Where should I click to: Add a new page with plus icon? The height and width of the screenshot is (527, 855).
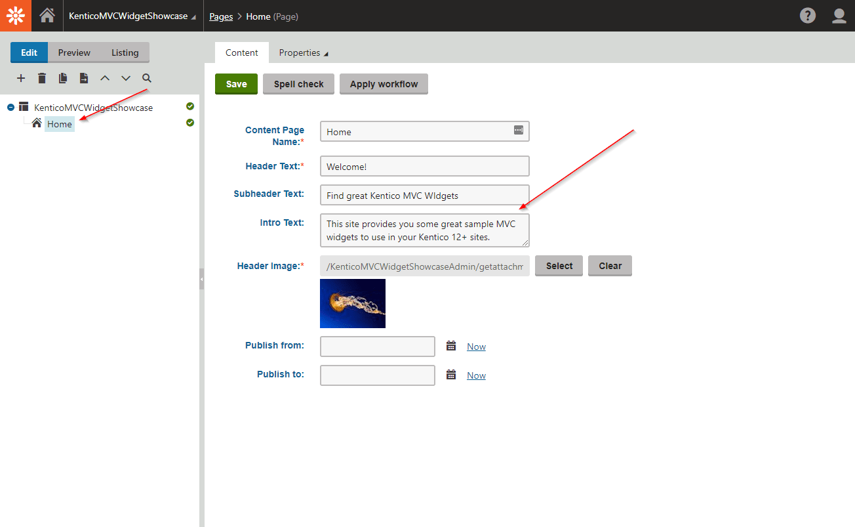point(21,78)
